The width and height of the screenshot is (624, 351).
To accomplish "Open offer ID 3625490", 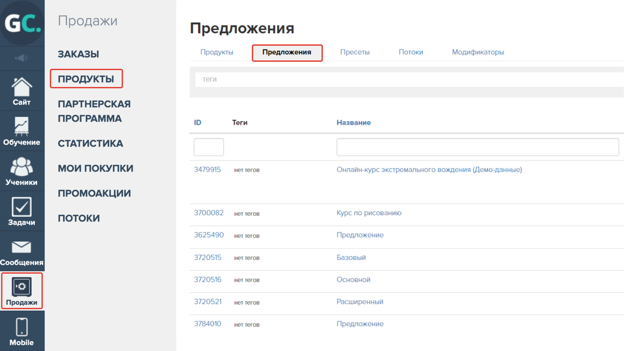I will tap(209, 235).
